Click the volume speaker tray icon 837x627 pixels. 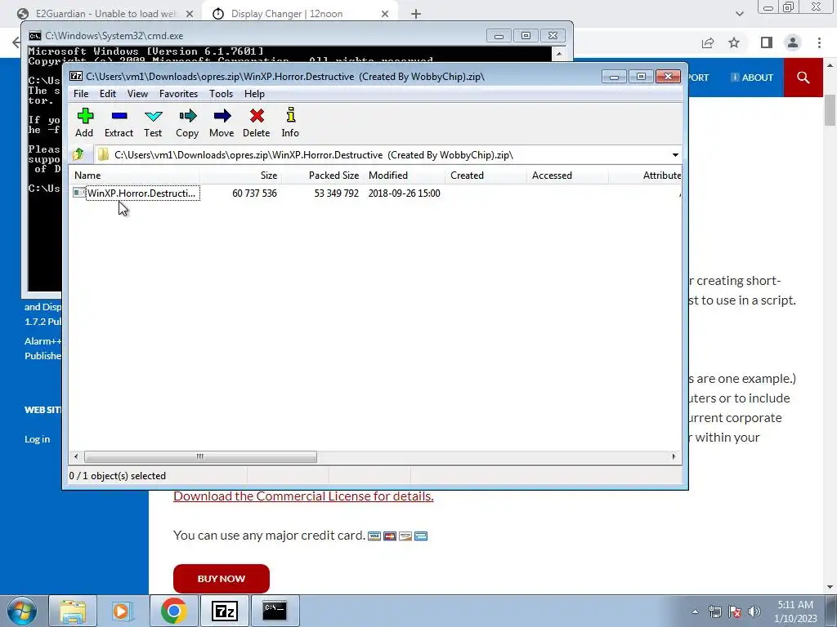(x=754, y=611)
